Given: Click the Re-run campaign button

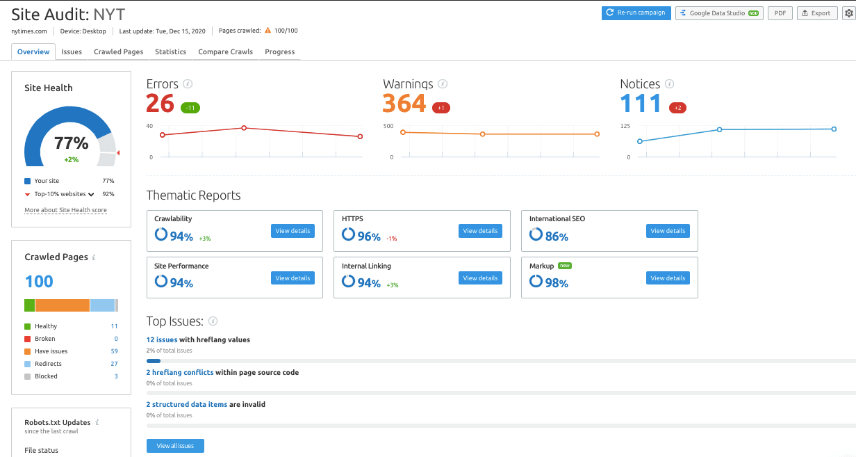Looking at the screenshot, I should 636,13.
